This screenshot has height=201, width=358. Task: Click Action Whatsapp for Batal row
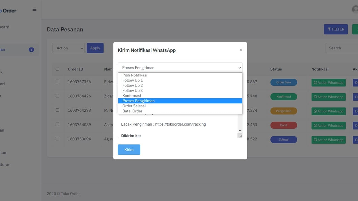pos(328,125)
